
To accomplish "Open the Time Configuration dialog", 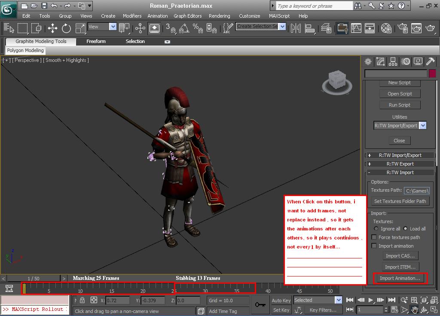I will (395, 310).
